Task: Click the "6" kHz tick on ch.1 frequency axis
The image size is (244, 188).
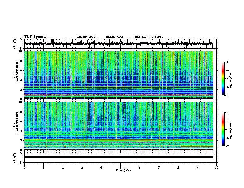Action: pos(22,70)
